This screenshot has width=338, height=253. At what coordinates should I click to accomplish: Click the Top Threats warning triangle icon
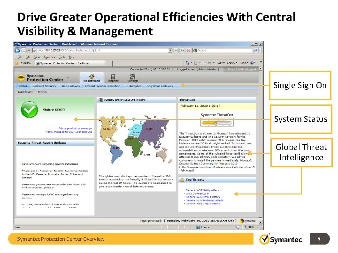click(182, 180)
